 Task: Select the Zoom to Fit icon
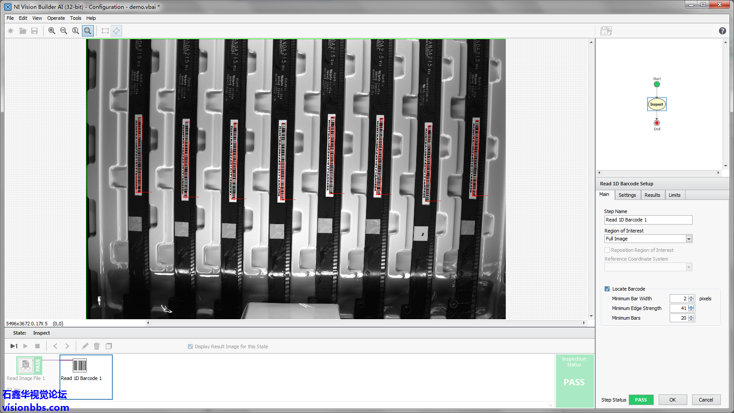[88, 31]
